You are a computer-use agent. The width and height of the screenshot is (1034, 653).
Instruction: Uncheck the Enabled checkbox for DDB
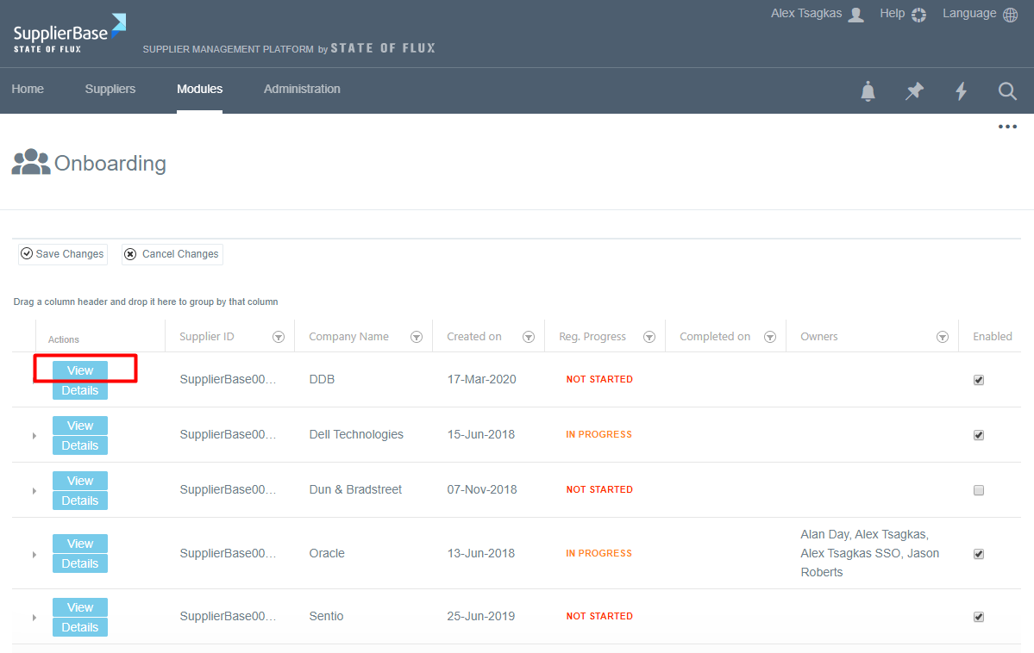tap(979, 380)
